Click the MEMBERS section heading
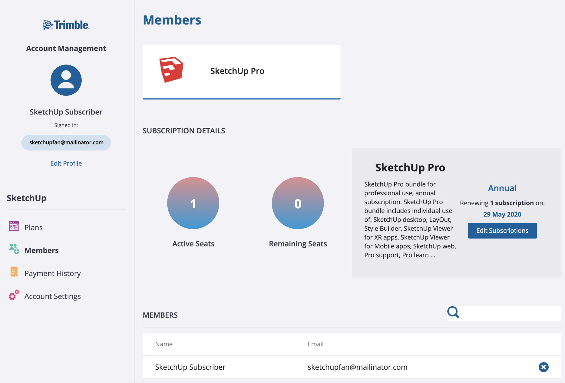This screenshot has height=383, width=565. click(160, 315)
